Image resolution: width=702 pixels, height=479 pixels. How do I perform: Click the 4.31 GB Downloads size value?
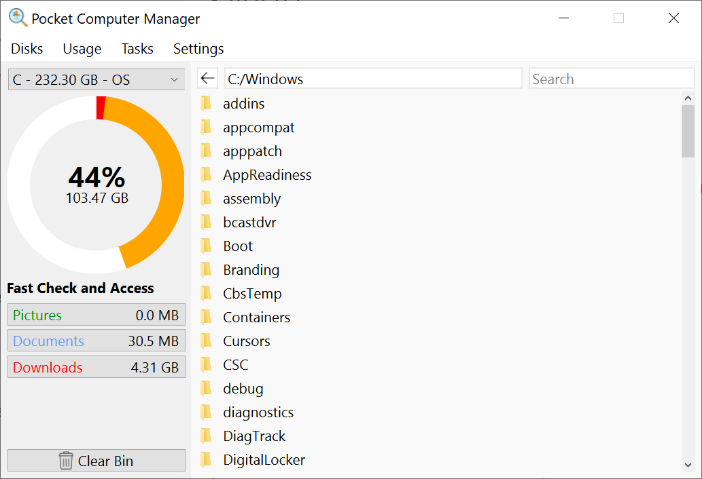pyautogui.click(x=155, y=367)
